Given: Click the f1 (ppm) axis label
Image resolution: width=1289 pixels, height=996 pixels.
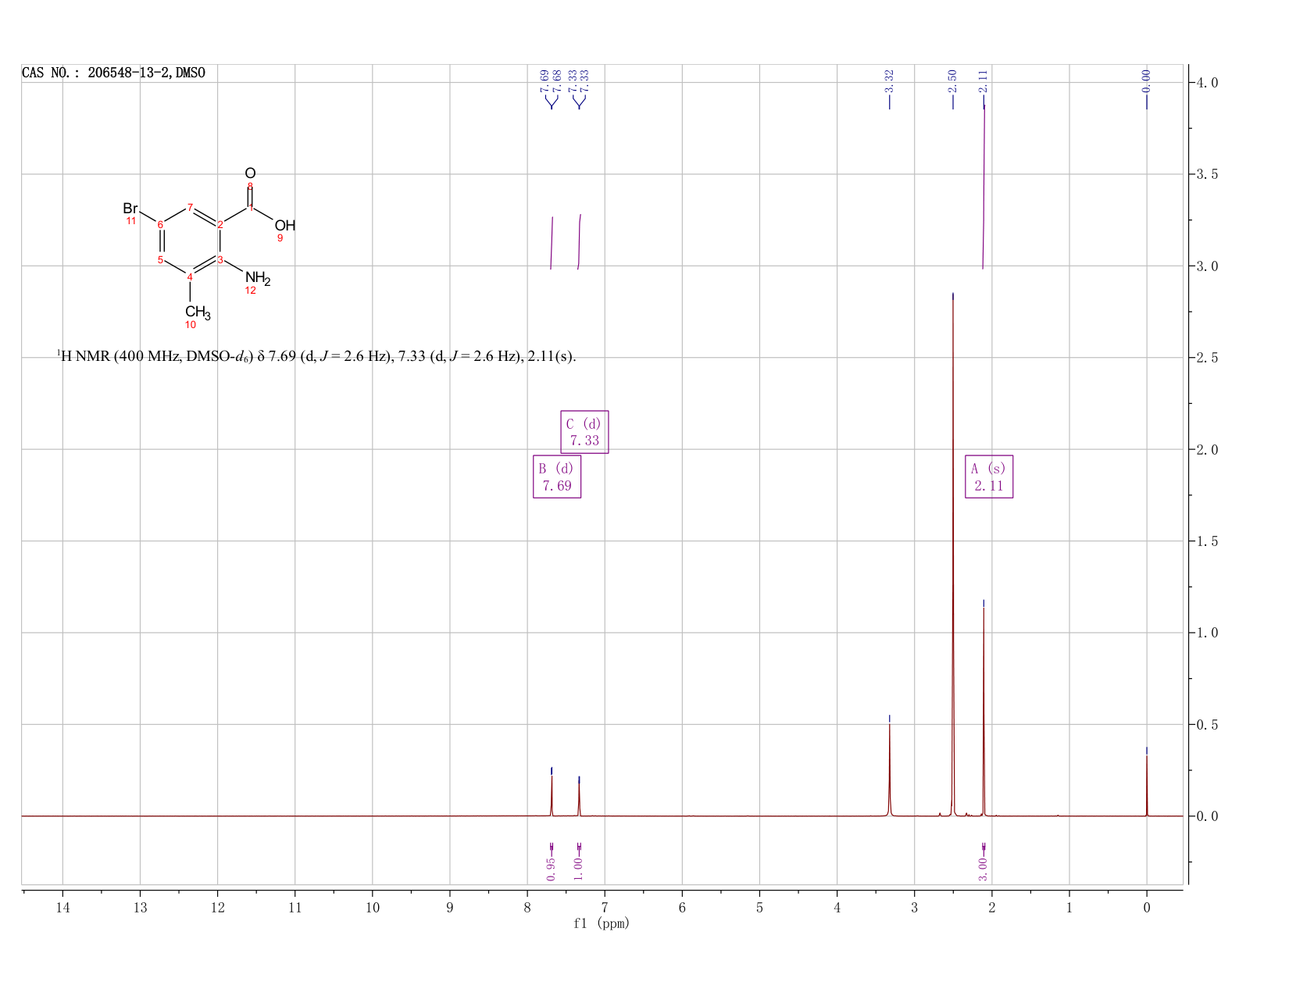Looking at the screenshot, I should pos(601,923).
